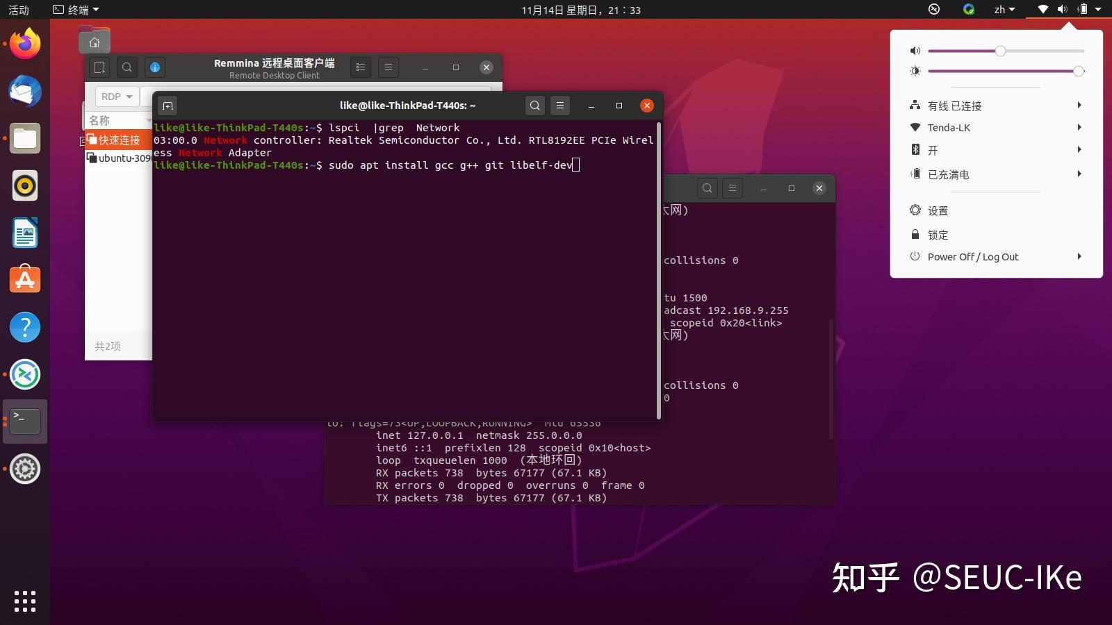Launch Firefox from the dock
This screenshot has height=625, width=1112.
[x=24, y=43]
